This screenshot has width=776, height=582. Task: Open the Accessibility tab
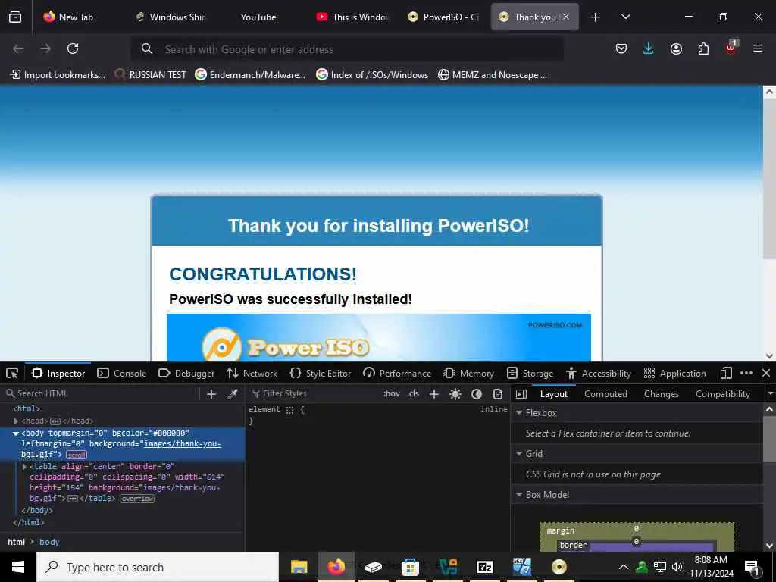click(x=599, y=373)
